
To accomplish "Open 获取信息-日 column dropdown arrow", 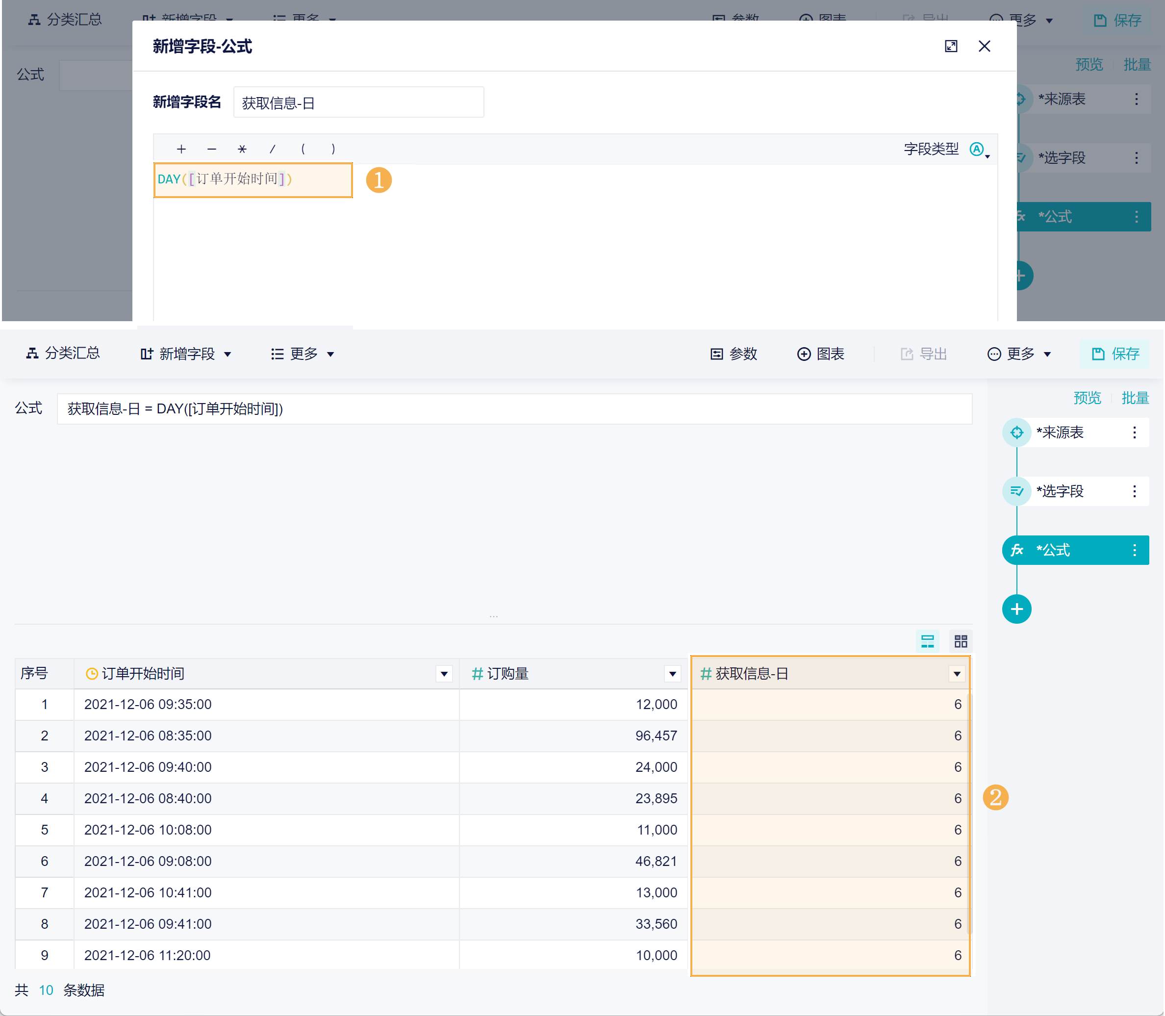I will [x=957, y=674].
